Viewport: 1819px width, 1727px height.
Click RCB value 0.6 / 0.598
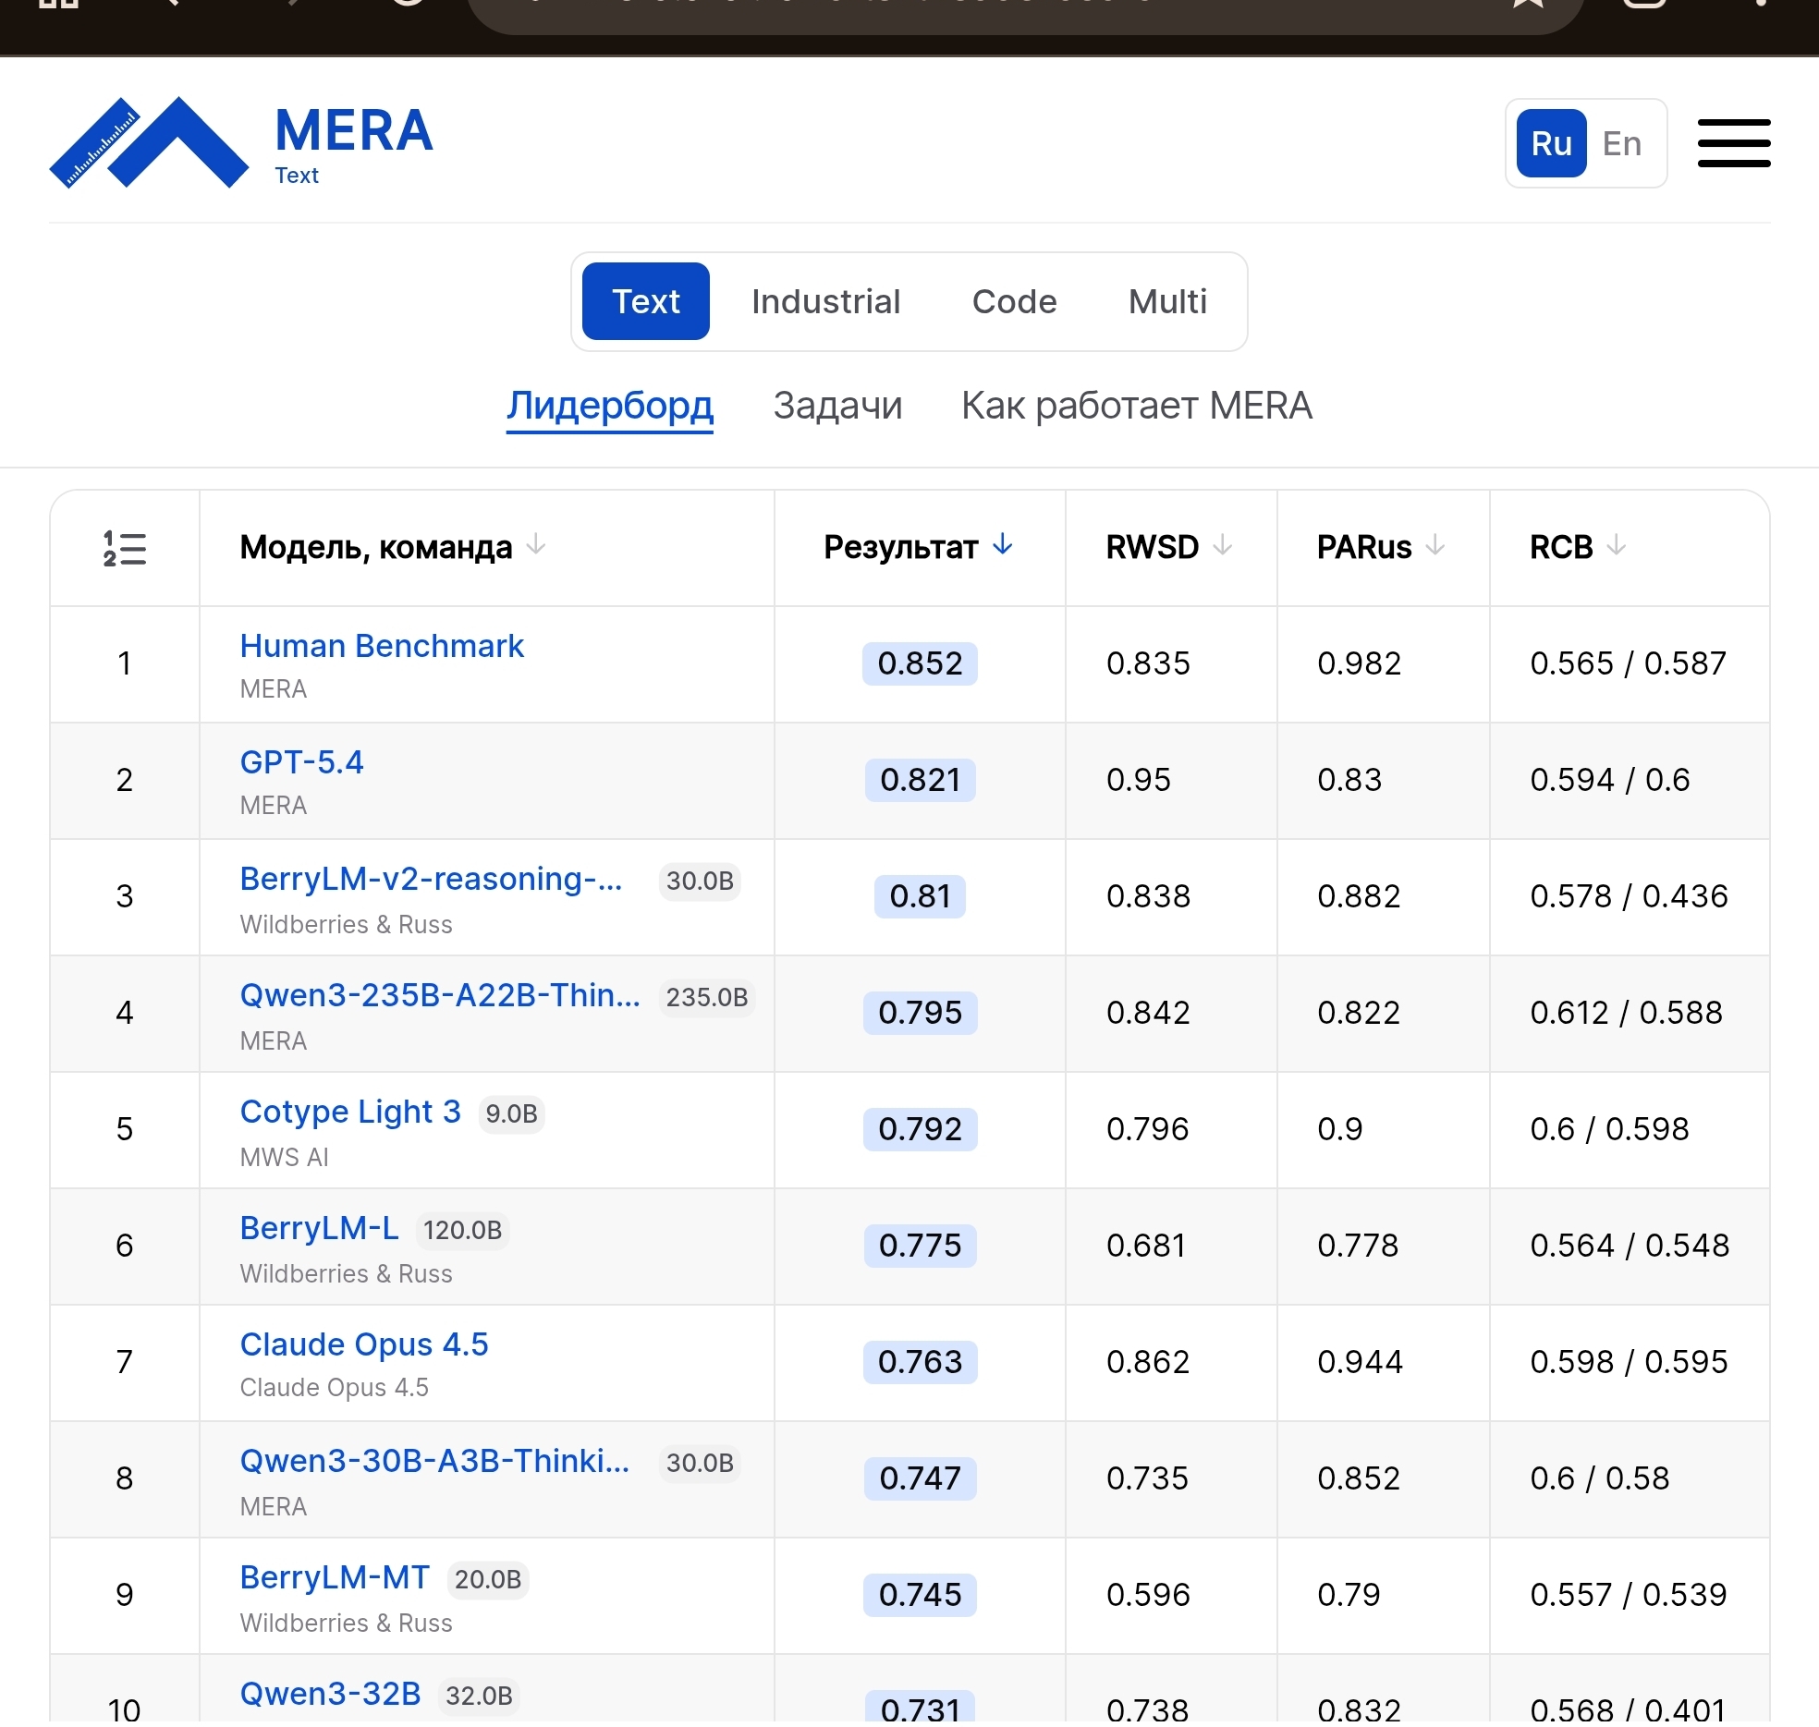tap(1610, 1129)
